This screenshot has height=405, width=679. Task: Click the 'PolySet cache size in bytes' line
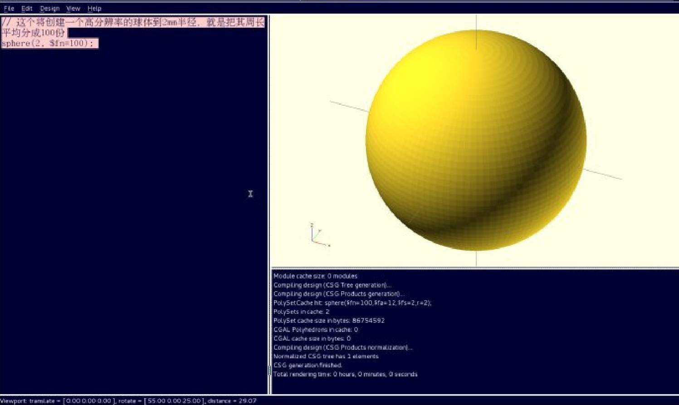(329, 320)
